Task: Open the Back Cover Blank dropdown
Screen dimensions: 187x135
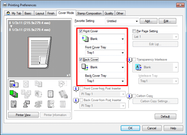Action: click(x=102, y=67)
